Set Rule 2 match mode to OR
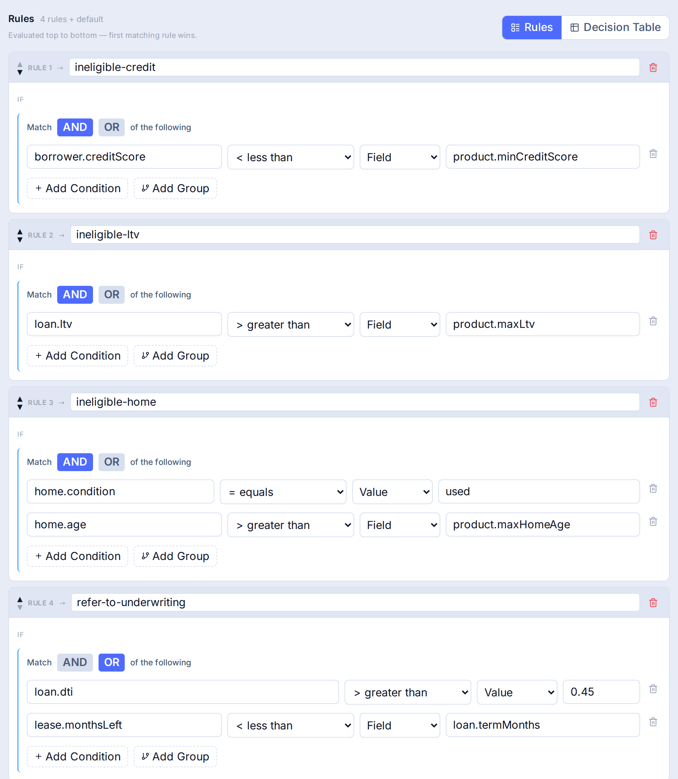Viewport: 678px width, 779px height. (112, 294)
